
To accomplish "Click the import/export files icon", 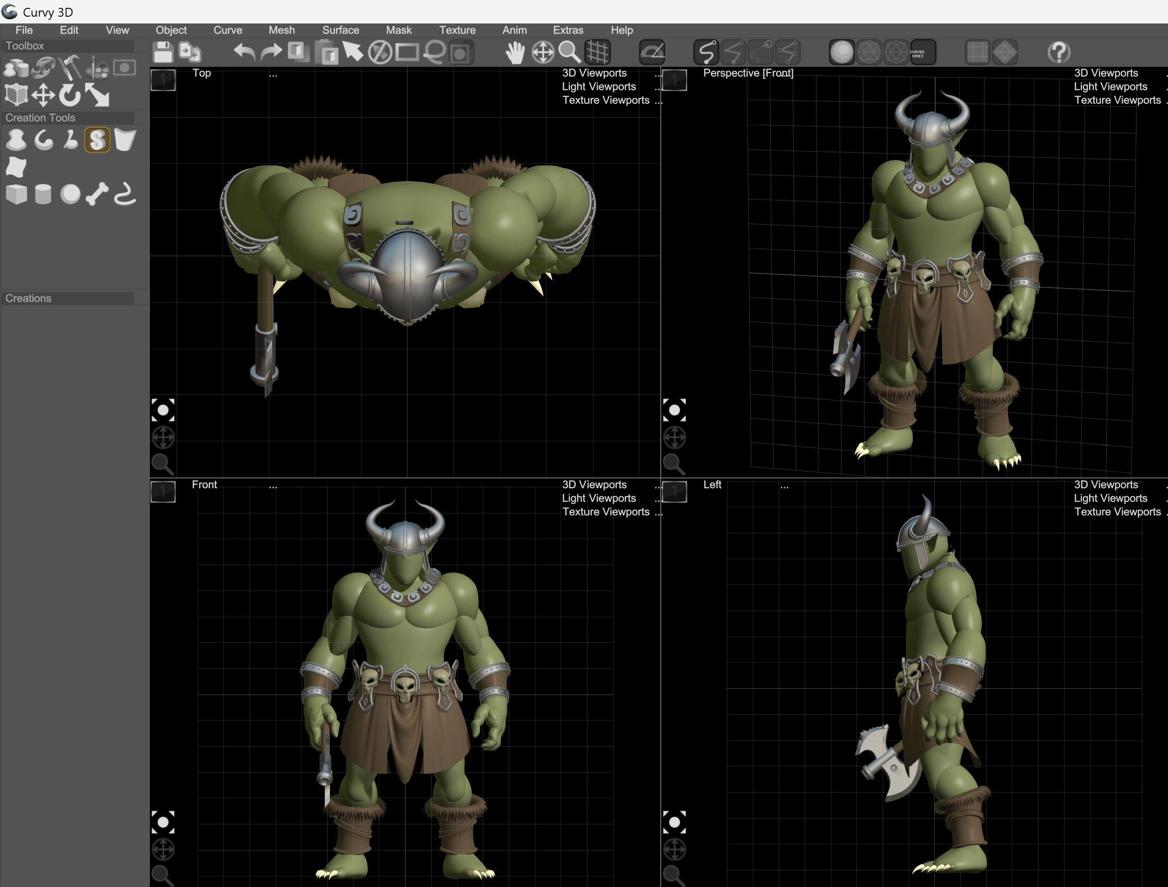I will click(x=190, y=52).
